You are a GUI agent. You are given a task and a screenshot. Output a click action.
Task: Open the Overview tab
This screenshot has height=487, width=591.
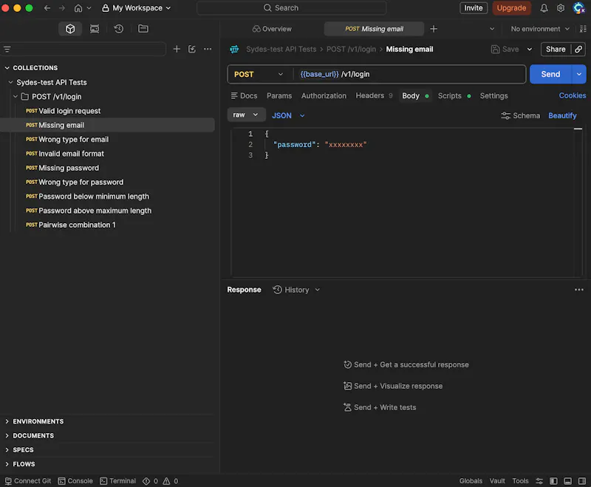pos(272,29)
